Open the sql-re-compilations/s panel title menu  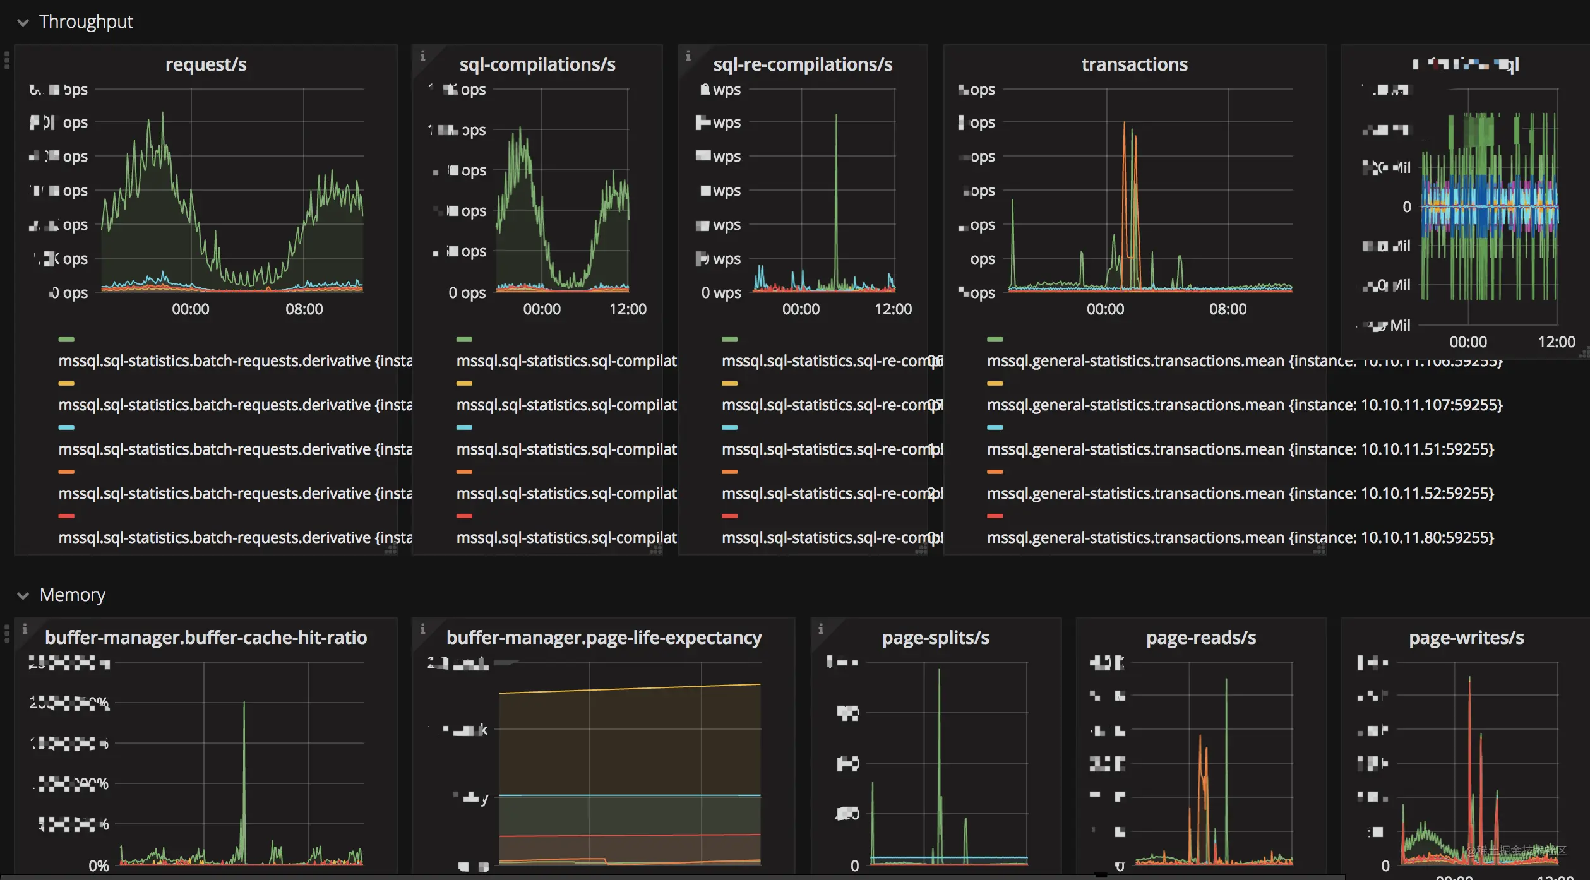803,64
